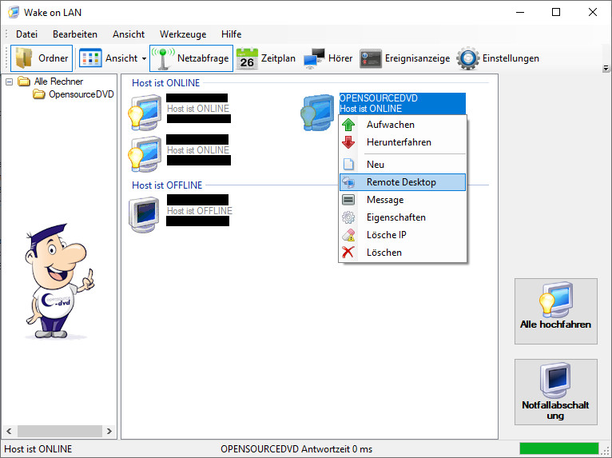Click the Ordner folder toolbar icon
The image size is (612, 458).
(x=26, y=58)
